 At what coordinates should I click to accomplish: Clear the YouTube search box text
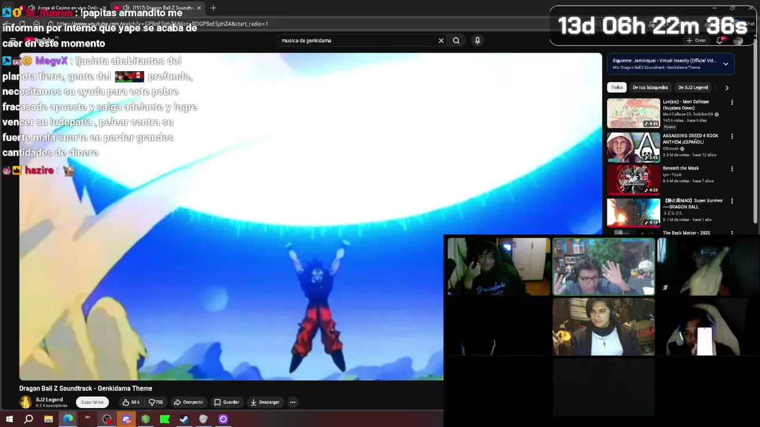point(441,40)
